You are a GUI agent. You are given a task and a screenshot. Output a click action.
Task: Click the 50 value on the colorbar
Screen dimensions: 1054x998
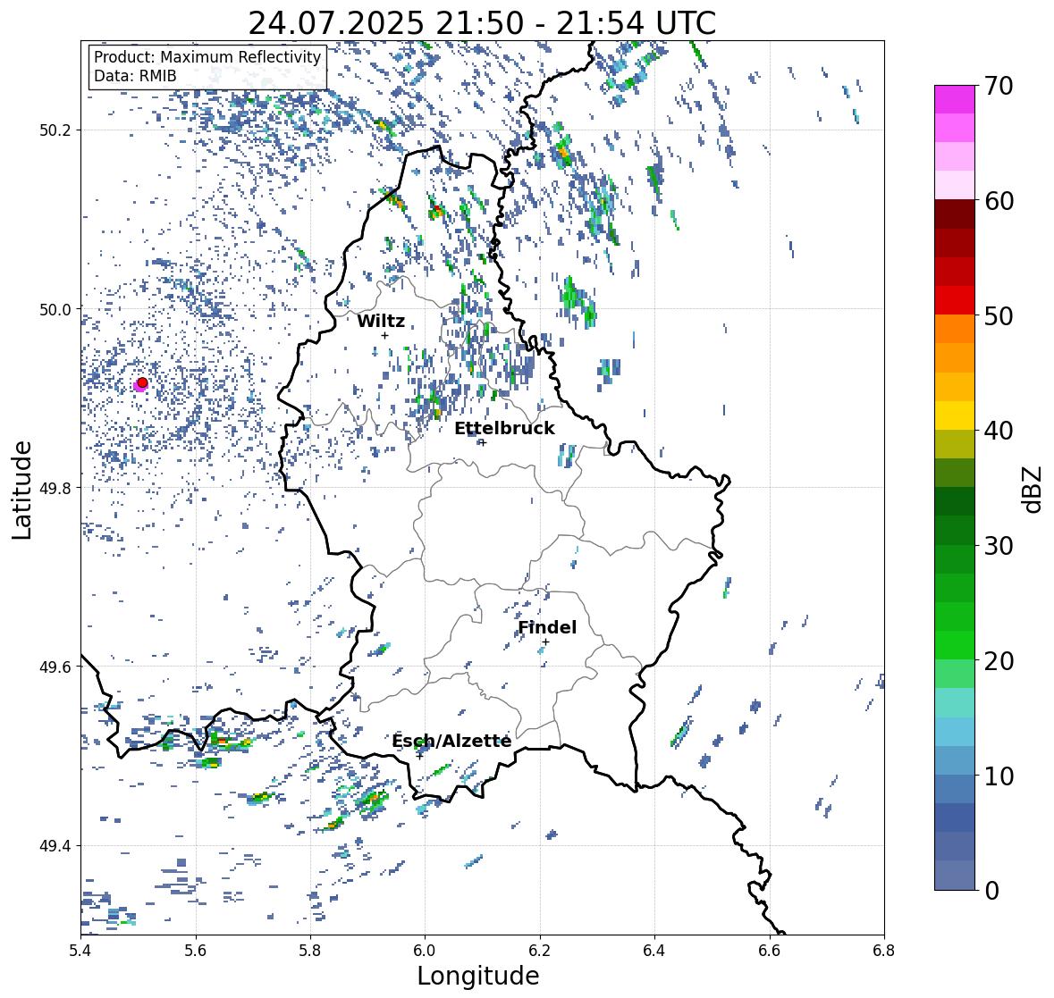coord(999,315)
